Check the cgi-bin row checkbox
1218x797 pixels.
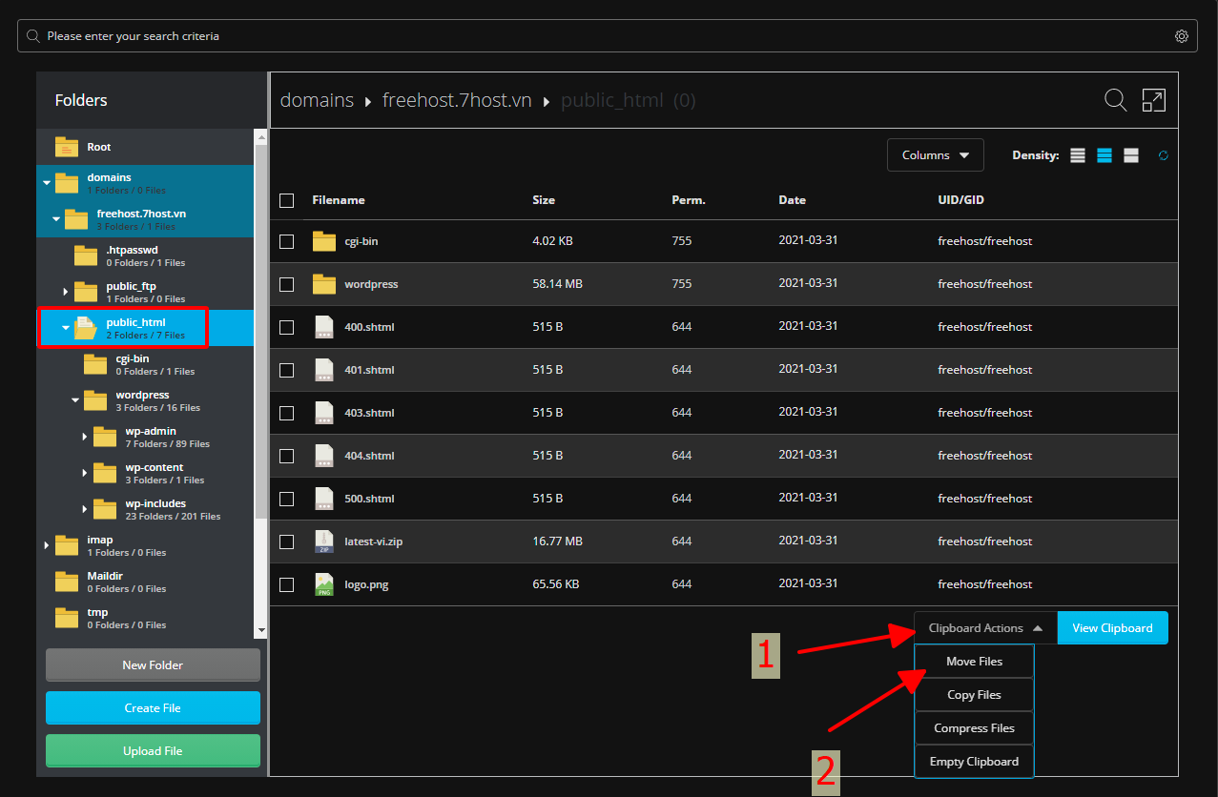[x=286, y=241]
